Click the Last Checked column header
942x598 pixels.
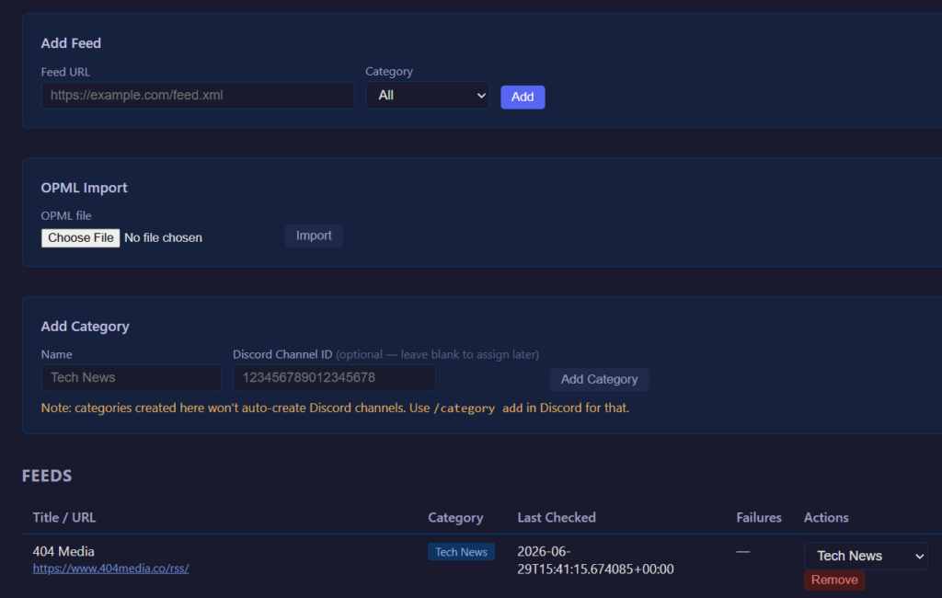pyautogui.click(x=557, y=517)
